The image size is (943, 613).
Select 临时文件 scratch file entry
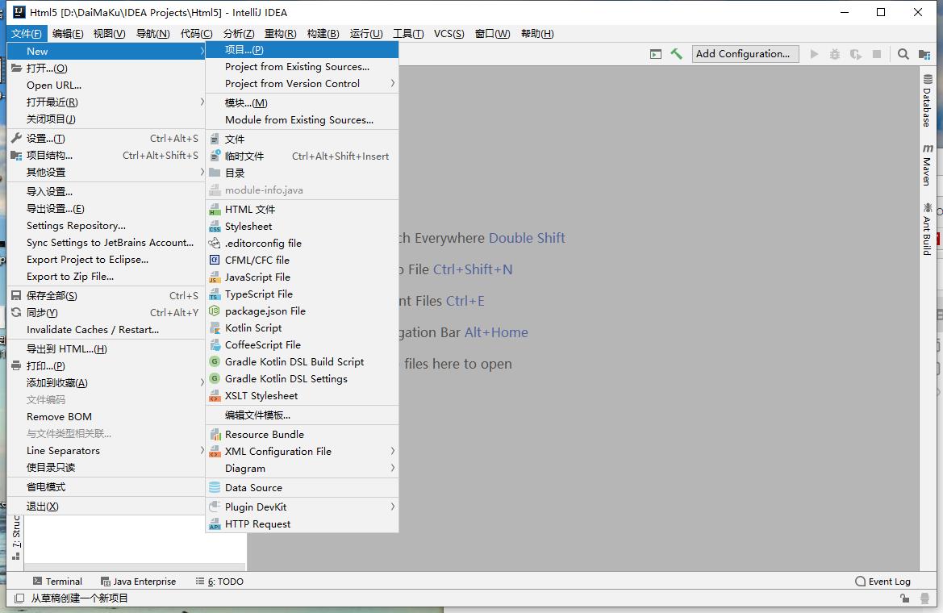pyautogui.click(x=302, y=156)
